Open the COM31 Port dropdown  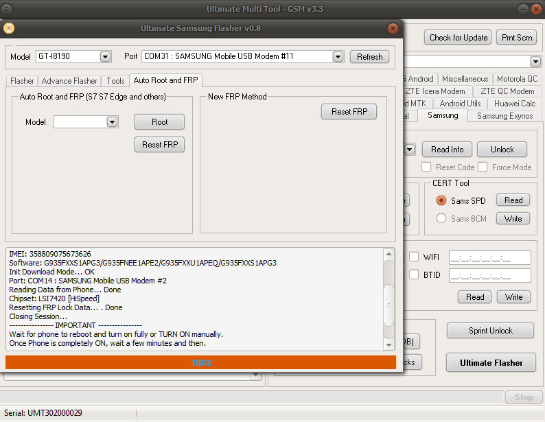pos(338,57)
